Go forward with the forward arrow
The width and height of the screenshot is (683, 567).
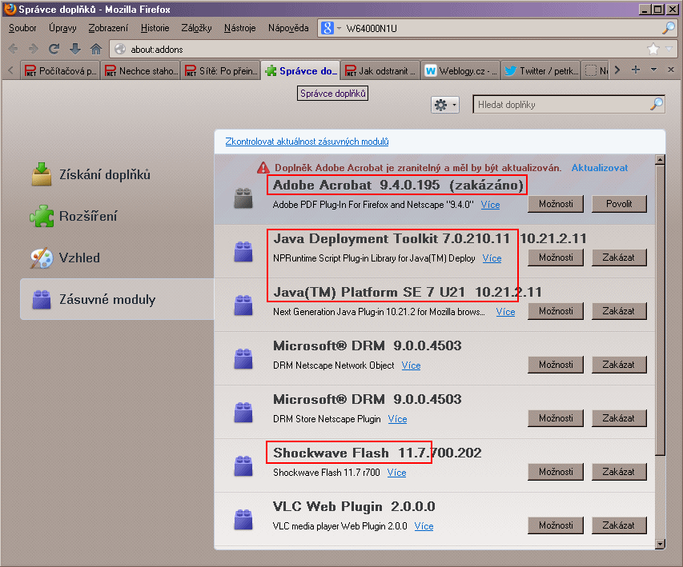pyautogui.click(x=34, y=49)
